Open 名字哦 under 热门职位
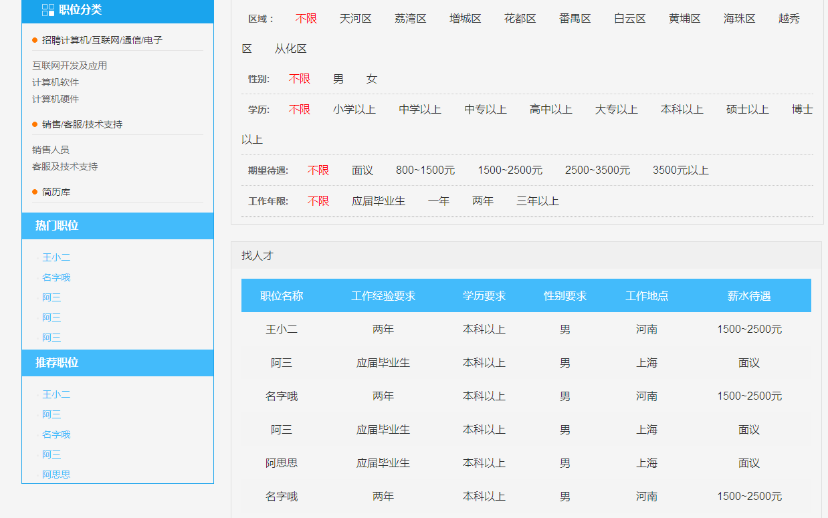 [56, 277]
